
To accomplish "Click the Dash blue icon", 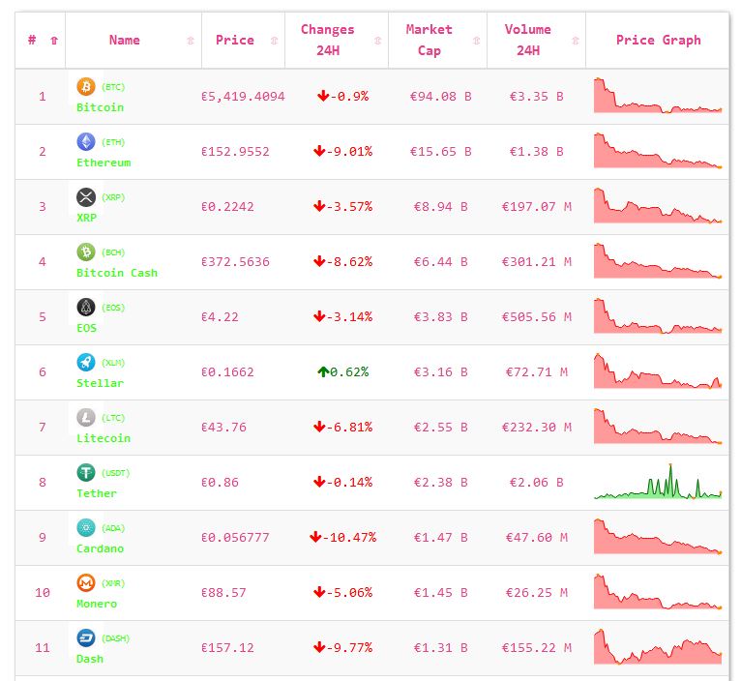I will 86,638.
